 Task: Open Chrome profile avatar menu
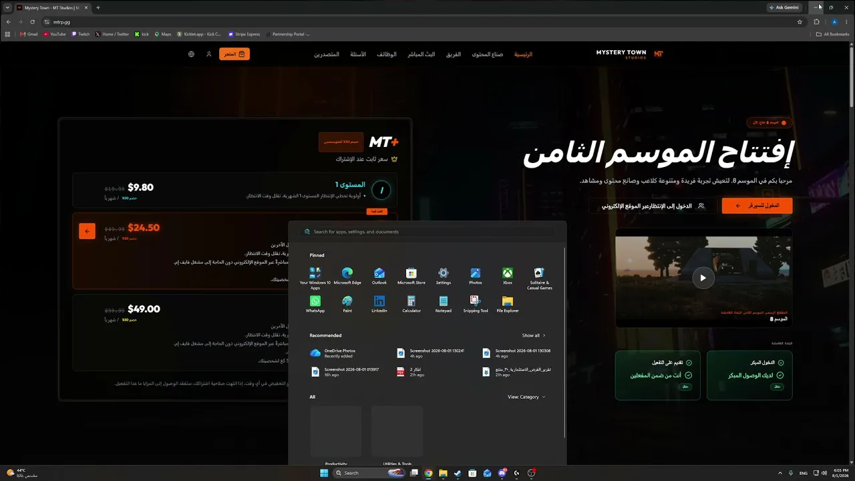coord(834,22)
